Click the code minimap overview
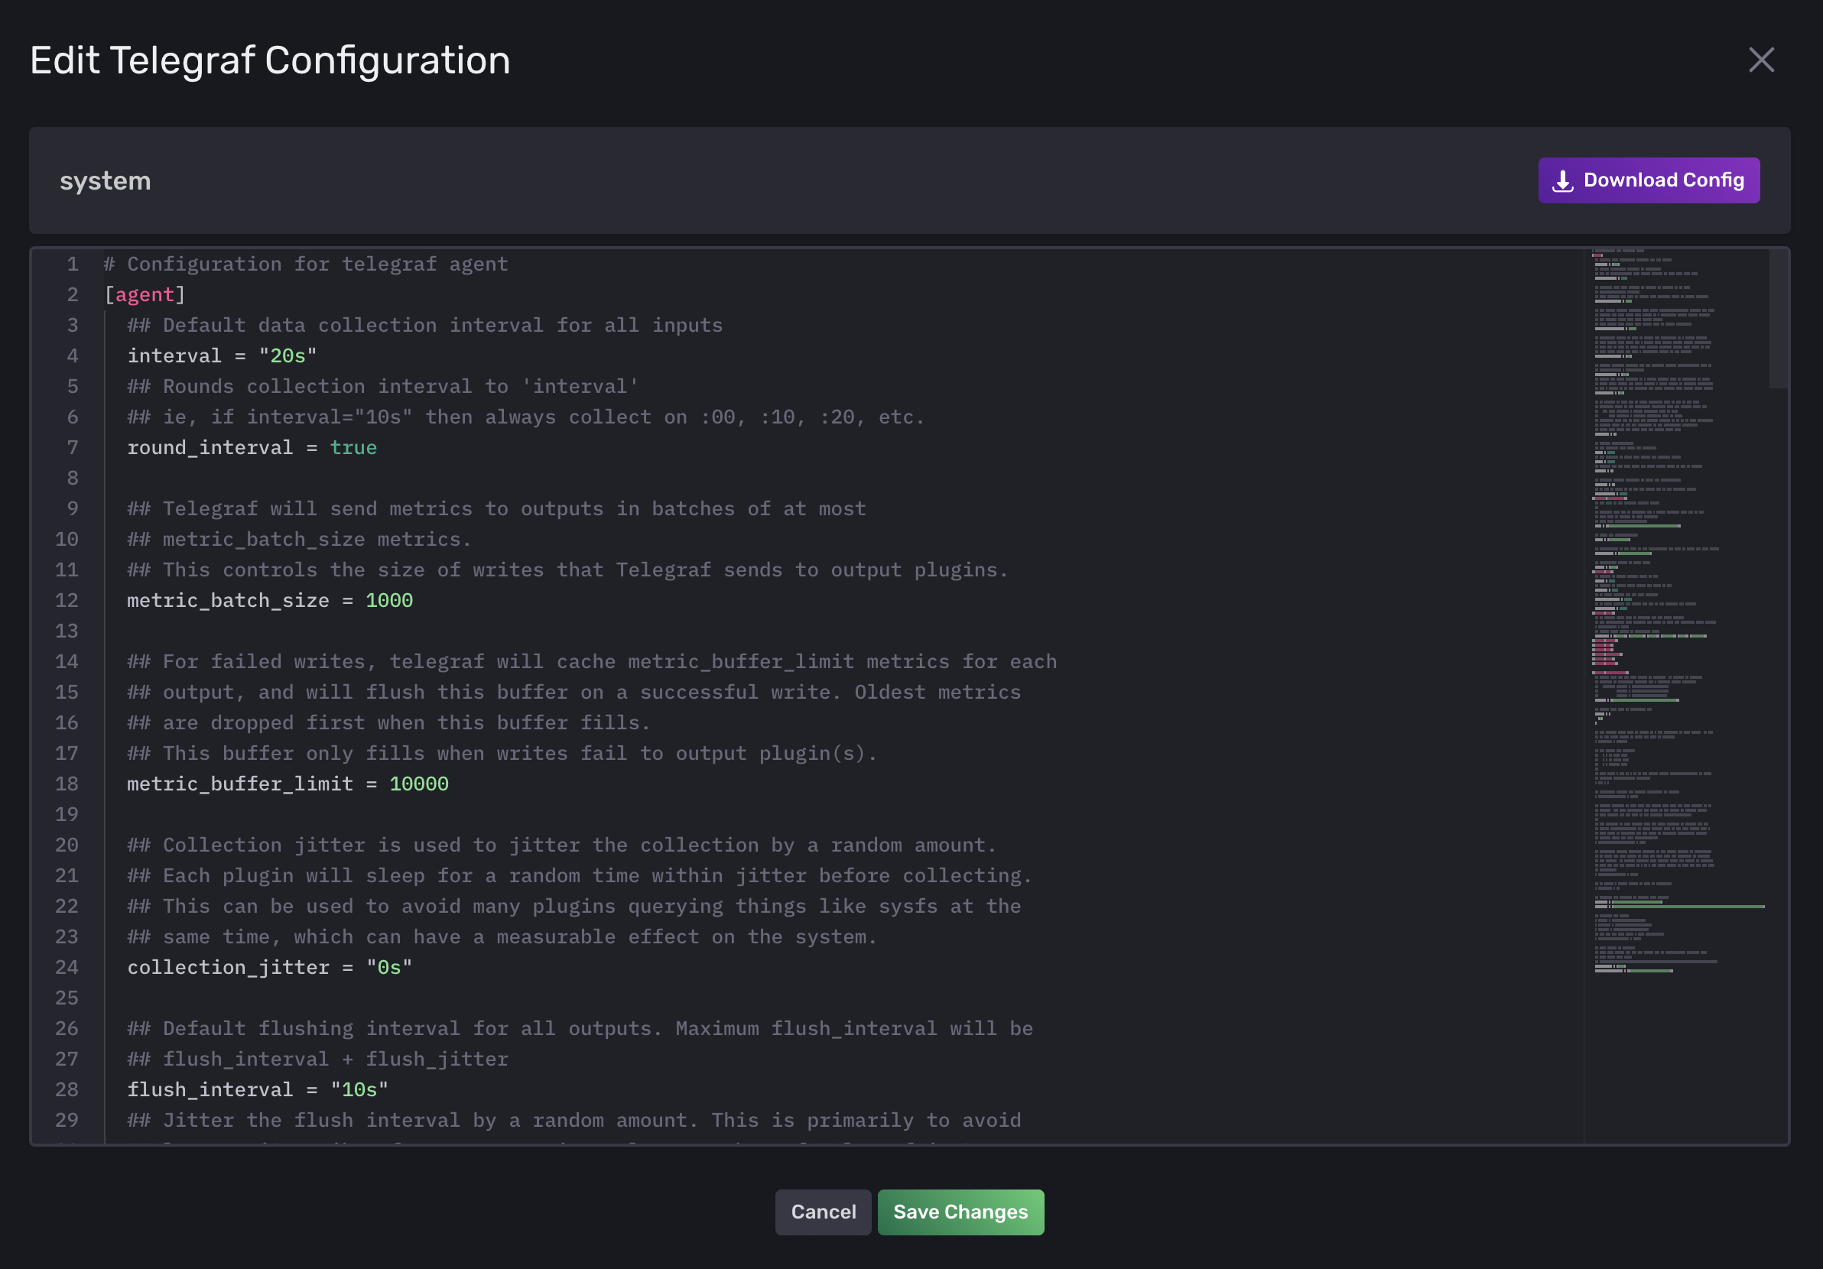The height and width of the screenshot is (1269, 1823). (x=1676, y=611)
